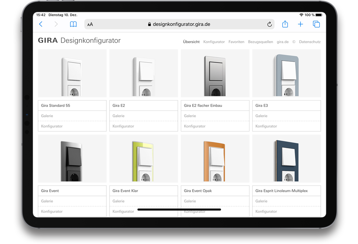Select the Übersicht menu item
This screenshot has width=358, height=244.
[x=191, y=42]
